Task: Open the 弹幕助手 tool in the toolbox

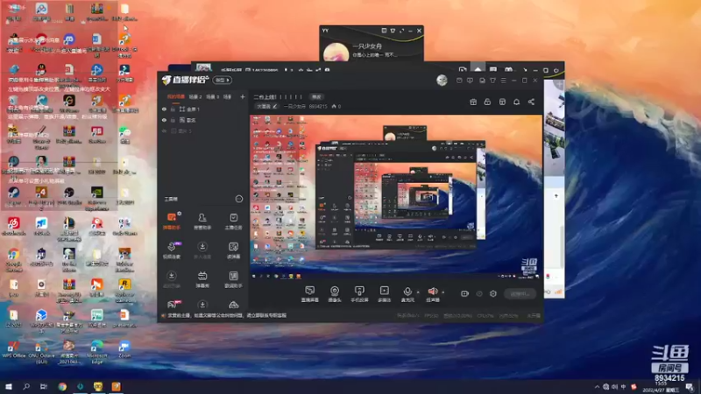Action: pyautogui.click(x=171, y=221)
